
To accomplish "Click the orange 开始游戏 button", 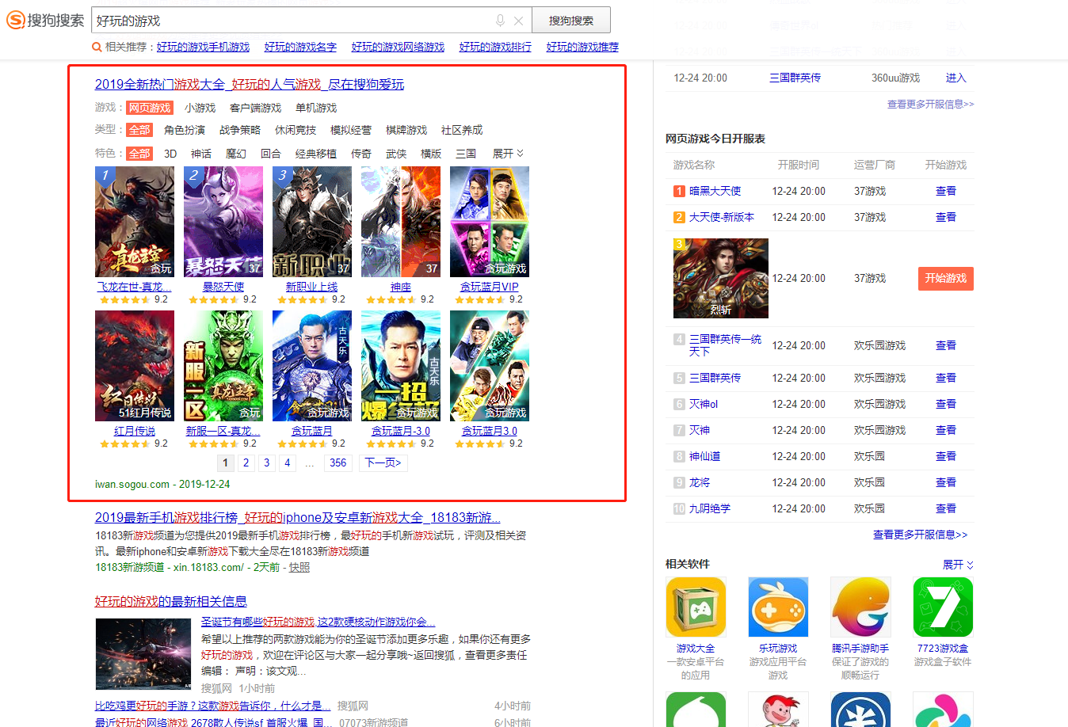I will pyautogui.click(x=945, y=279).
